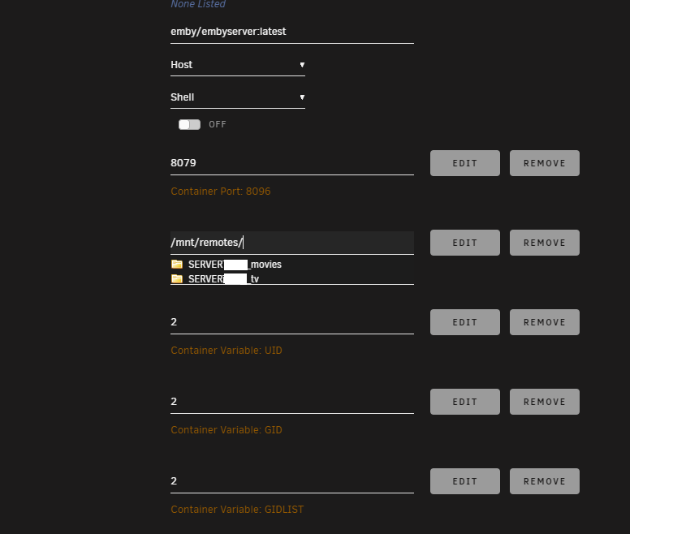This screenshot has width=673, height=534.
Task: Click the Host dropdown arrow
Action: pyautogui.click(x=302, y=65)
